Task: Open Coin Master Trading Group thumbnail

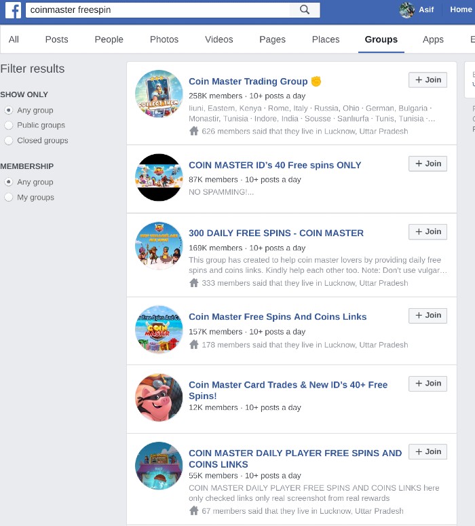Action: 159,94
